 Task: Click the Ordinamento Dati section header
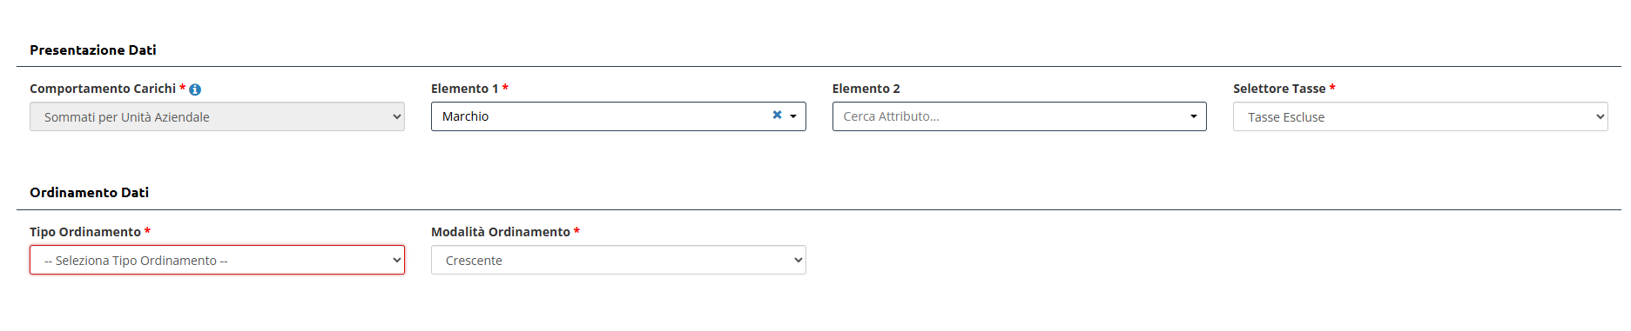coord(89,193)
